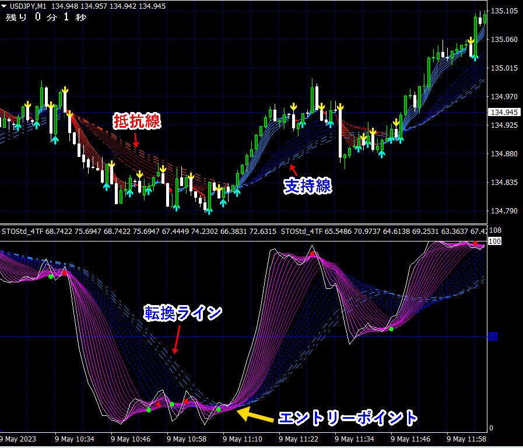Click the blue 50 level marker on oscillator scale
The height and width of the screenshot is (448, 523).
pyautogui.click(x=493, y=337)
